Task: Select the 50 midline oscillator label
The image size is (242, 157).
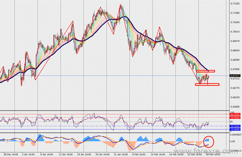Action: pos(231,122)
